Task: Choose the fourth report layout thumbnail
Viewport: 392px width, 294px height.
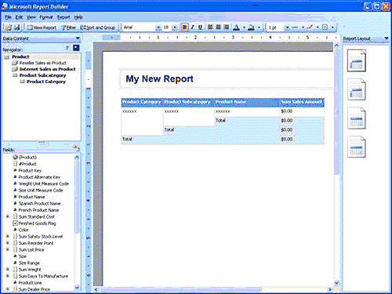Action: pyautogui.click(x=357, y=147)
